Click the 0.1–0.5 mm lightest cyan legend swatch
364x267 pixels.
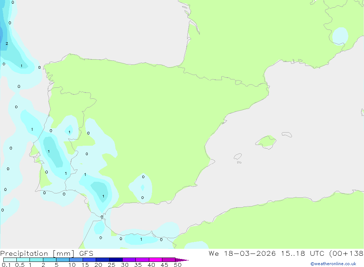(x=10, y=260)
